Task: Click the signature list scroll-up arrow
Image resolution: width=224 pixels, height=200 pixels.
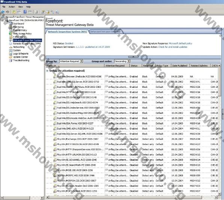Action: pyautogui.click(x=219, y=66)
